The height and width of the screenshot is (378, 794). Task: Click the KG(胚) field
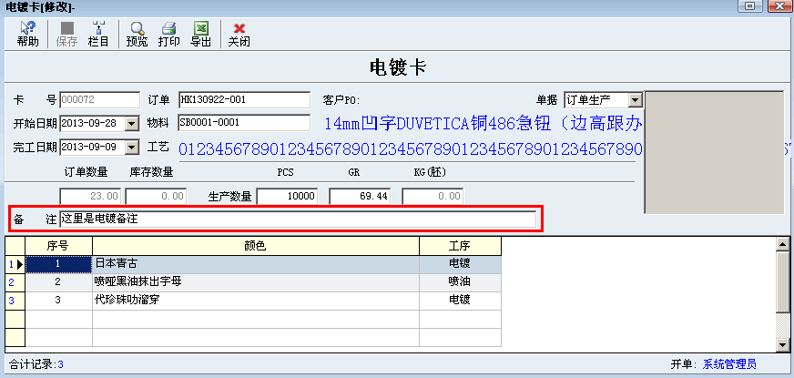tap(433, 196)
